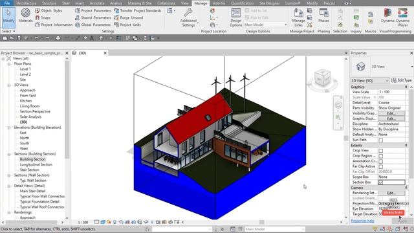Select Kitchen 3D view

pyautogui.click(x=26, y=101)
